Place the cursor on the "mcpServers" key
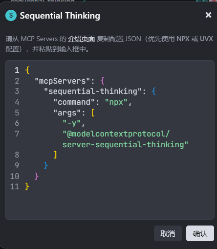The image size is (217, 249). tap(62, 81)
